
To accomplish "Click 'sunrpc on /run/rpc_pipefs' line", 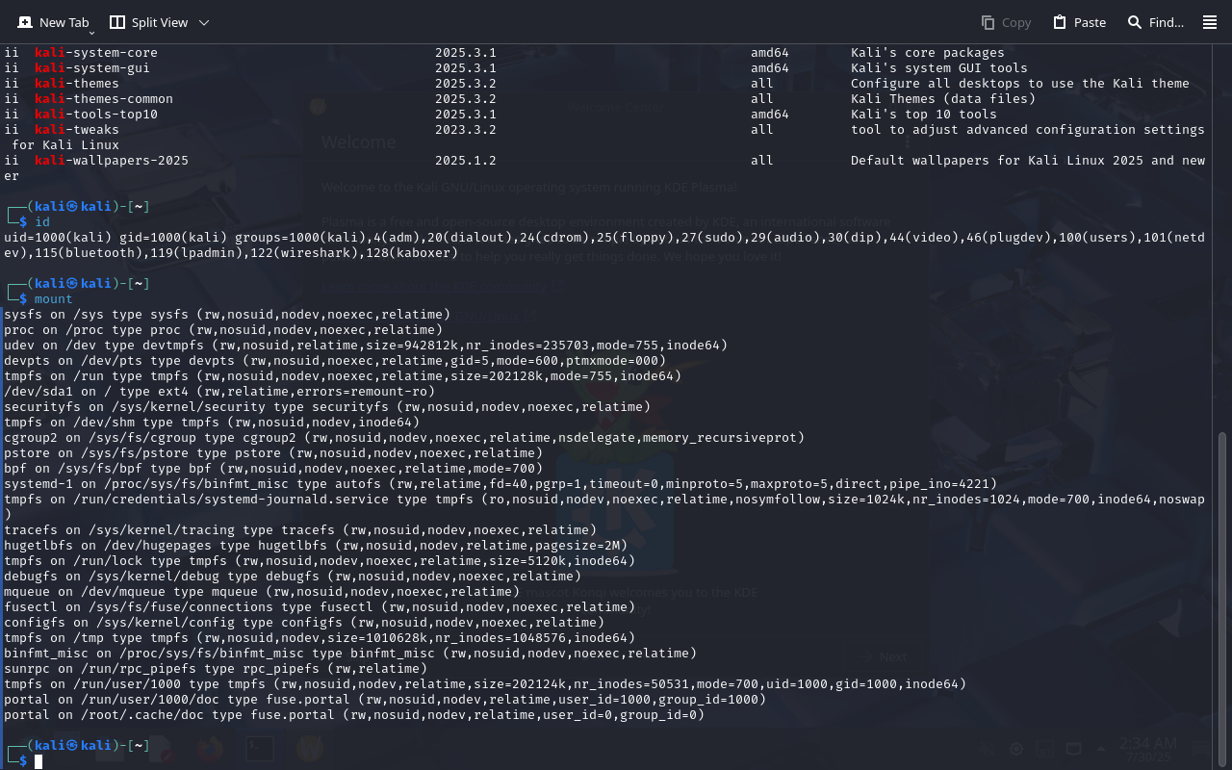I will pos(216,669).
